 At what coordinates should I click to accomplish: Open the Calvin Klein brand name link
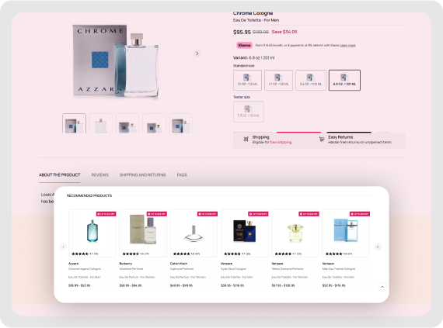click(x=179, y=264)
